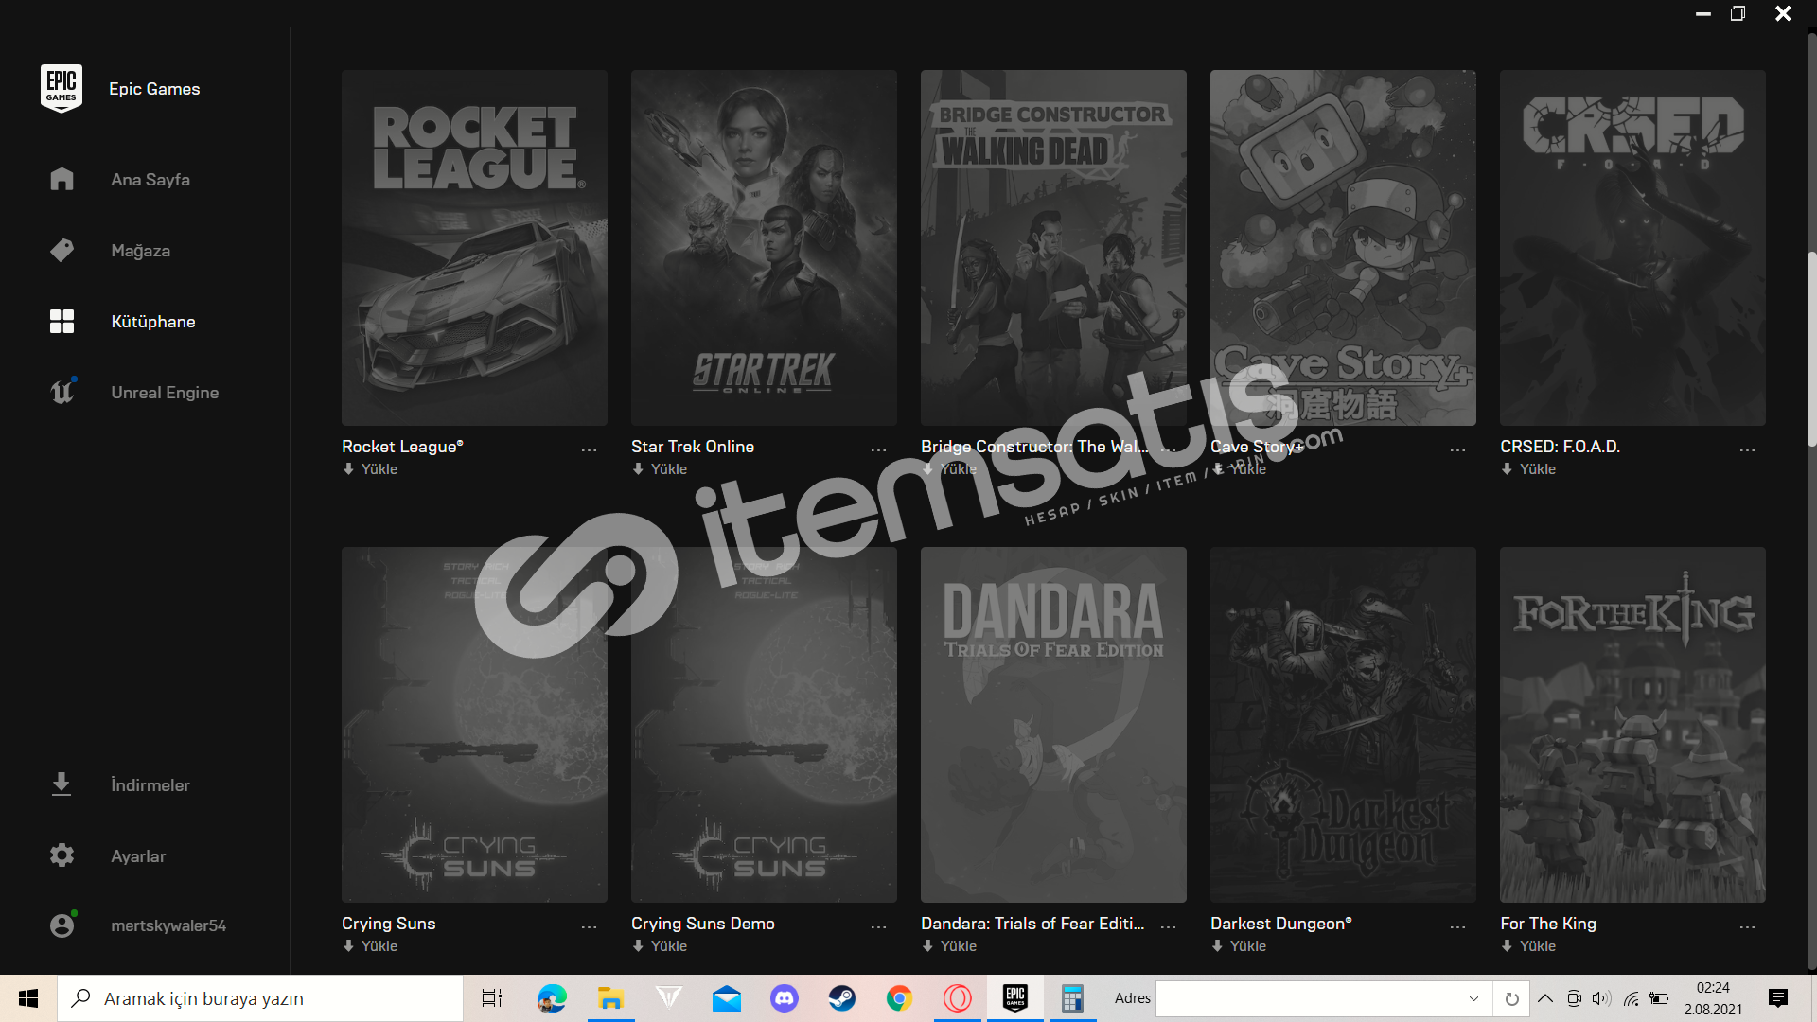Click the library vertical scrollbar
Screen dimensions: 1817x1022
1811,348
